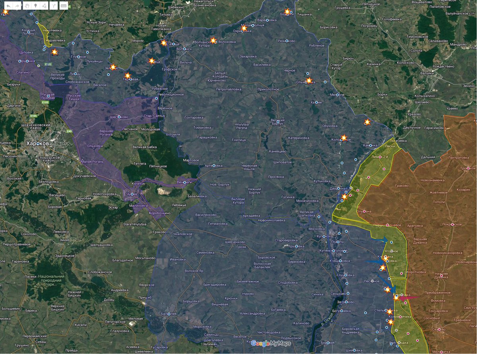
Task: Click the circle marker at Глубокое
Action: pyautogui.click(x=79, y=57)
